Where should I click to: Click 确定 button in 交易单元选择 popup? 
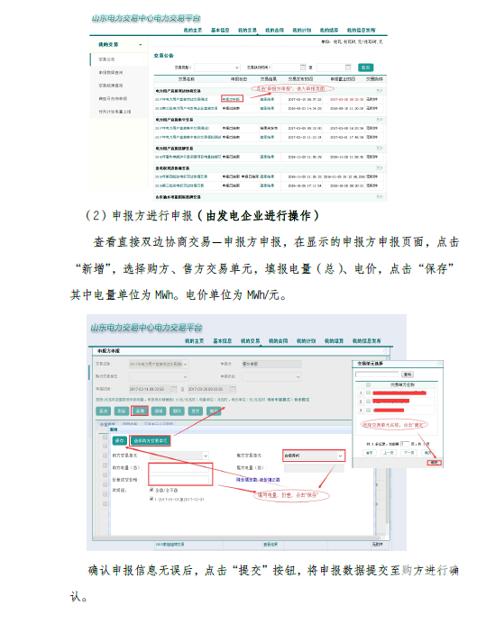(434, 463)
